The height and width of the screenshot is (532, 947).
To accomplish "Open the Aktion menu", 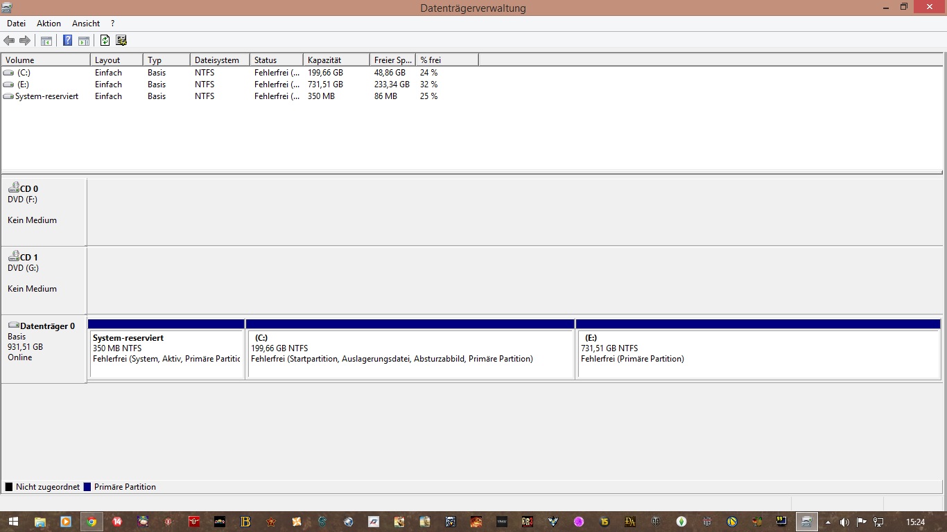I will 49,24.
